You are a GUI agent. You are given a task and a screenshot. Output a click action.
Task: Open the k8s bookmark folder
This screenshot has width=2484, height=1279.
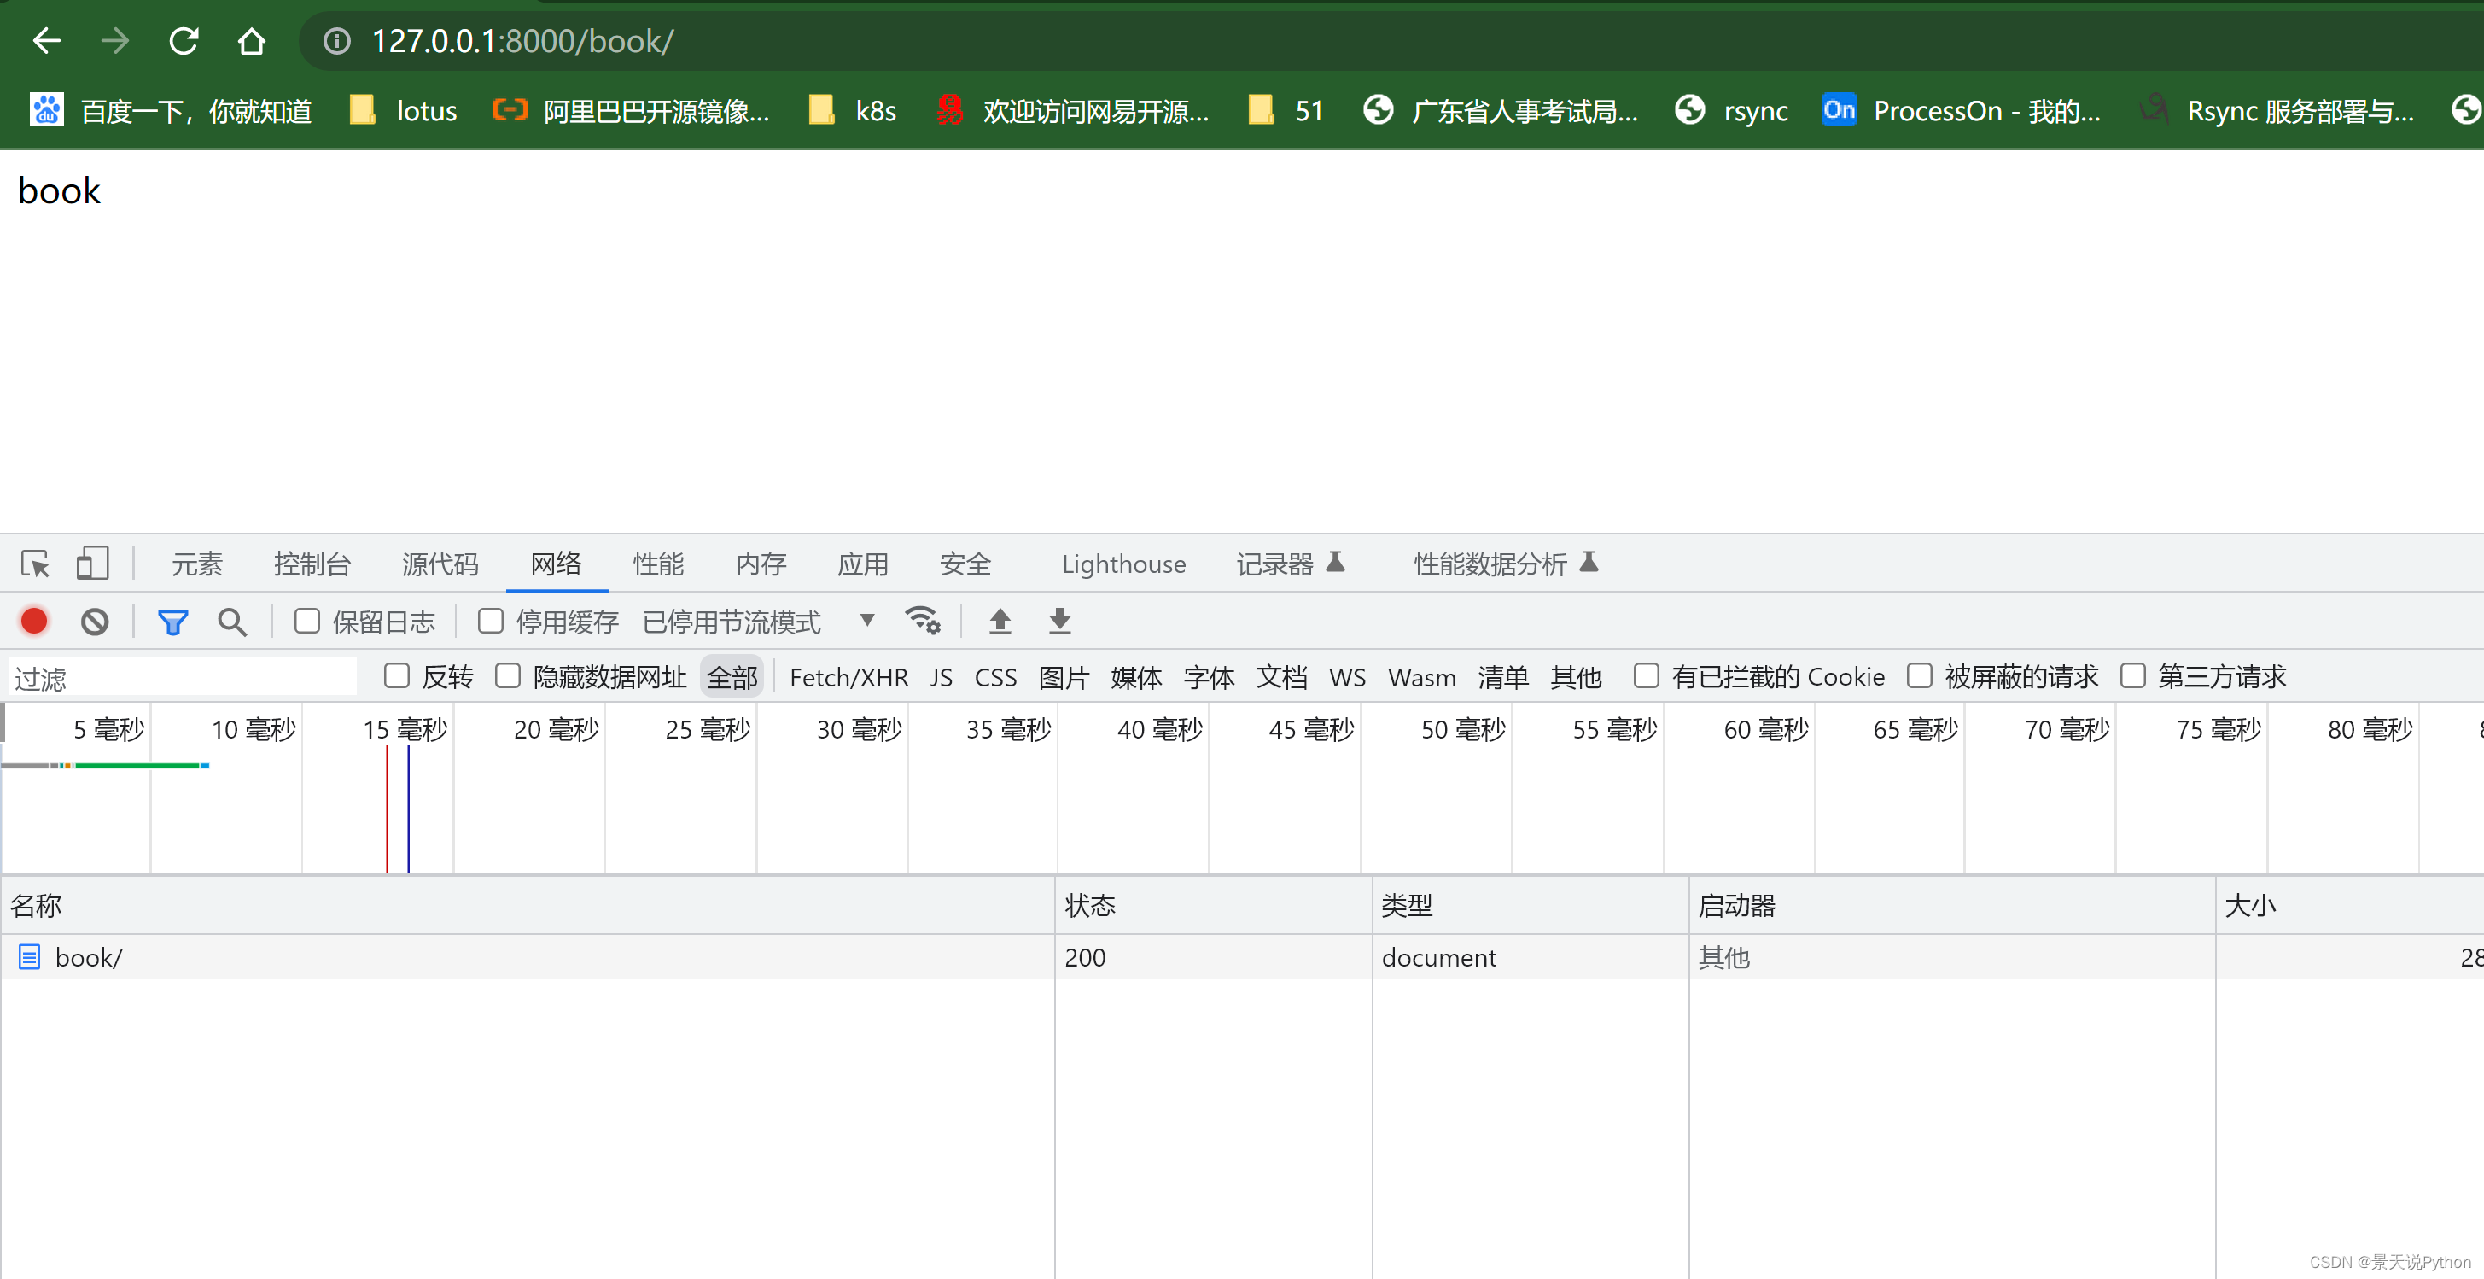coord(853,111)
